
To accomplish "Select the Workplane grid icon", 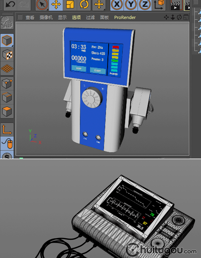I will (x=7, y=68).
